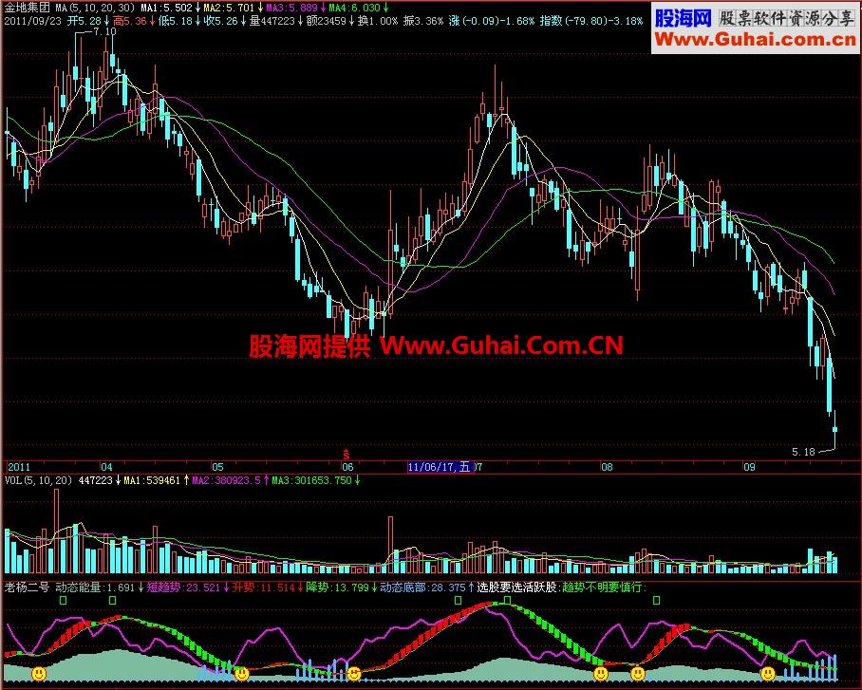
Task: Click the amplitude value 振3.36%
Action: [x=422, y=21]
